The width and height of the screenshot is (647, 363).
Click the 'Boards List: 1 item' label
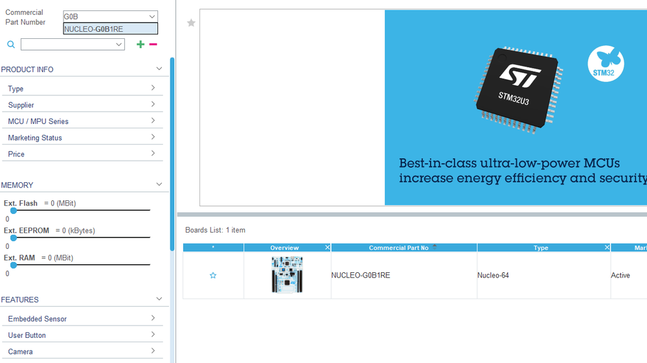[215, 230]
